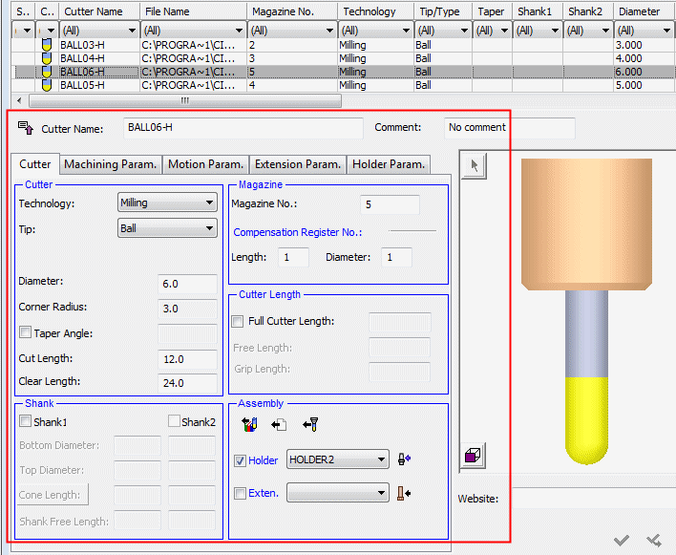Uncheck the Holder checkbox
The height and width of the screenshot is (555, 676).
[x=240, y=460]
